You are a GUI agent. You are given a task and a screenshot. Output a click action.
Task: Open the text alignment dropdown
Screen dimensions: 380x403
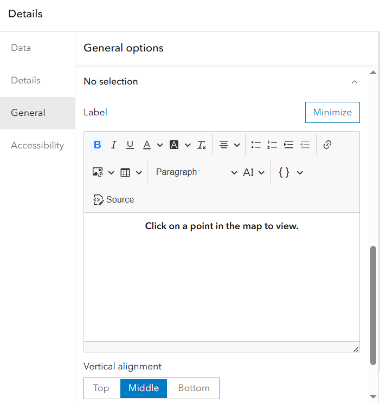[229, 145]
